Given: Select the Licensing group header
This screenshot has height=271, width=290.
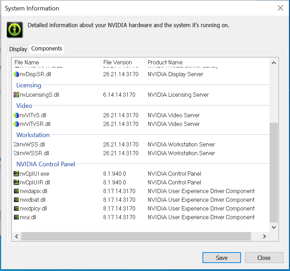Looking at the screenshot, I should pos(29,85).
